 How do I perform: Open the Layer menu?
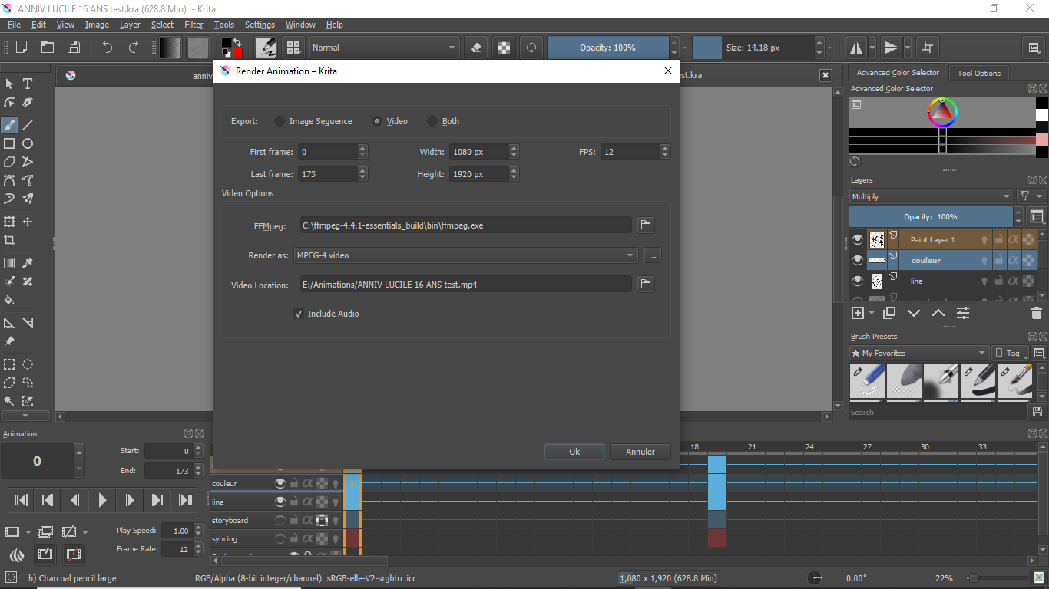130,25
